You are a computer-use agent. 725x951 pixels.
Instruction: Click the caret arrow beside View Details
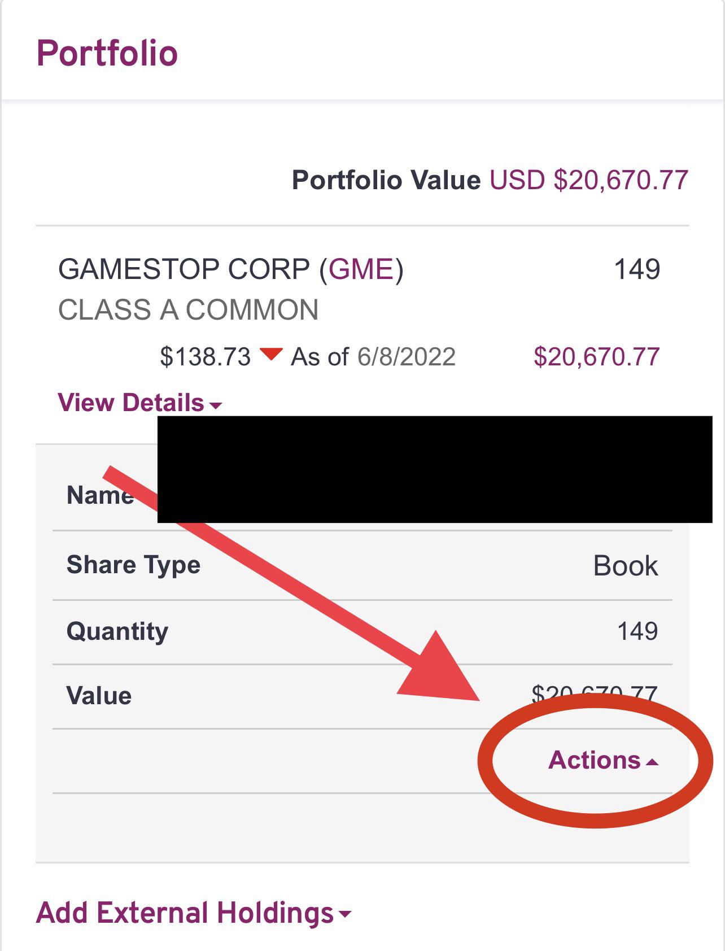click(x=215, y=405)
